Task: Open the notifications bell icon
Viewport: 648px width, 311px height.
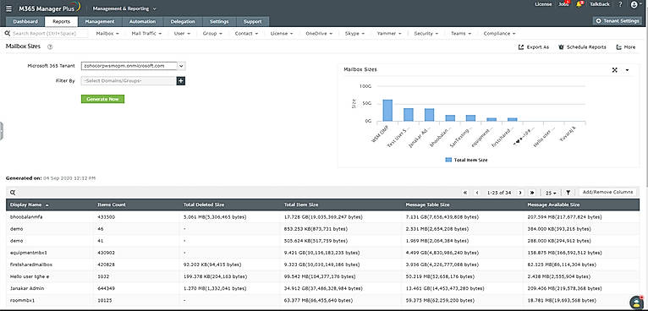Action: click(x=579, y=4)
